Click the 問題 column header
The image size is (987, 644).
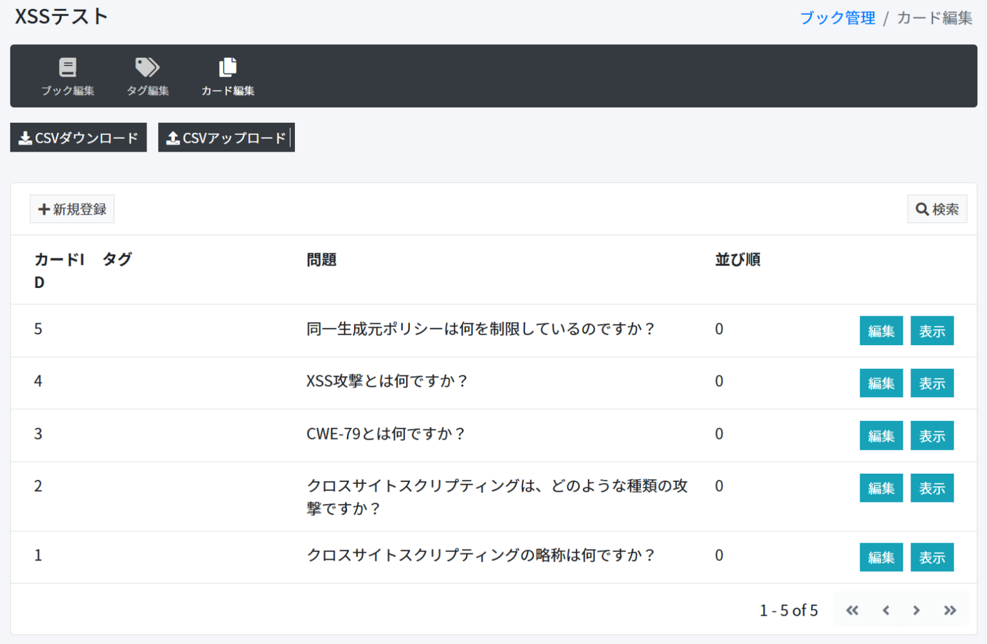[x=321, y=260]
